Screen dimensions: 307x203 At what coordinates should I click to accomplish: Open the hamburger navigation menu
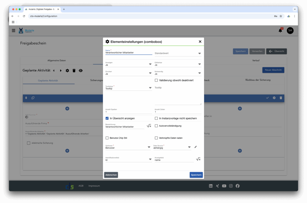coord(13,31)
